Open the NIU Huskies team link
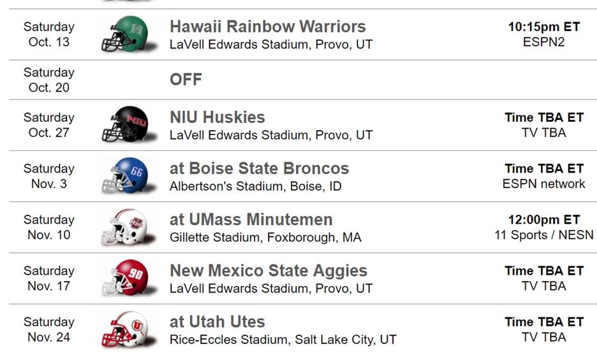The image size is (597, 353). pyautogui.click(x=217, y=117)
